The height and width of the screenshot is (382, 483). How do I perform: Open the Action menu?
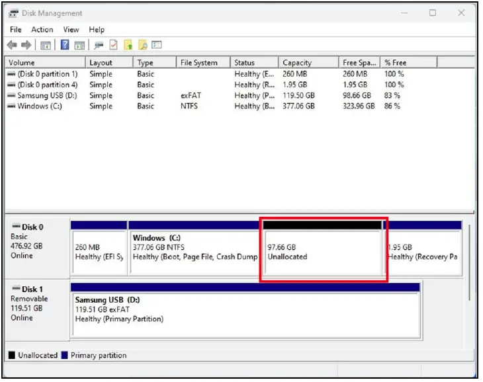(42, 30)
